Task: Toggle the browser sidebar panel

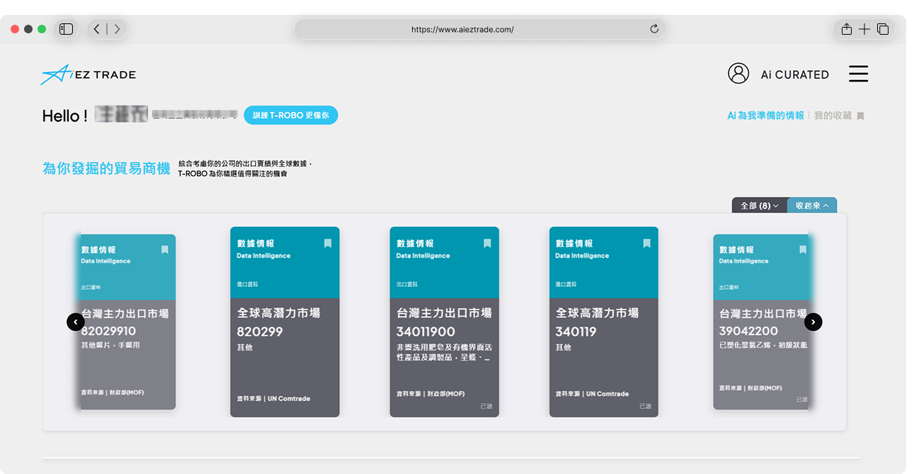Action: [66, 29]
